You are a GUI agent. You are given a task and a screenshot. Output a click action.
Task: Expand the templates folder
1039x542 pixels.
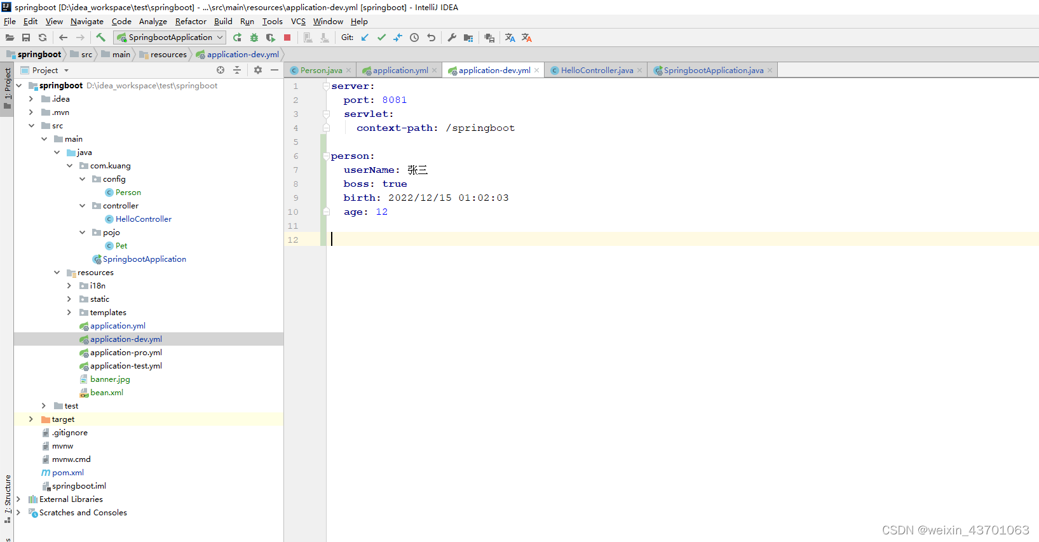69,312
